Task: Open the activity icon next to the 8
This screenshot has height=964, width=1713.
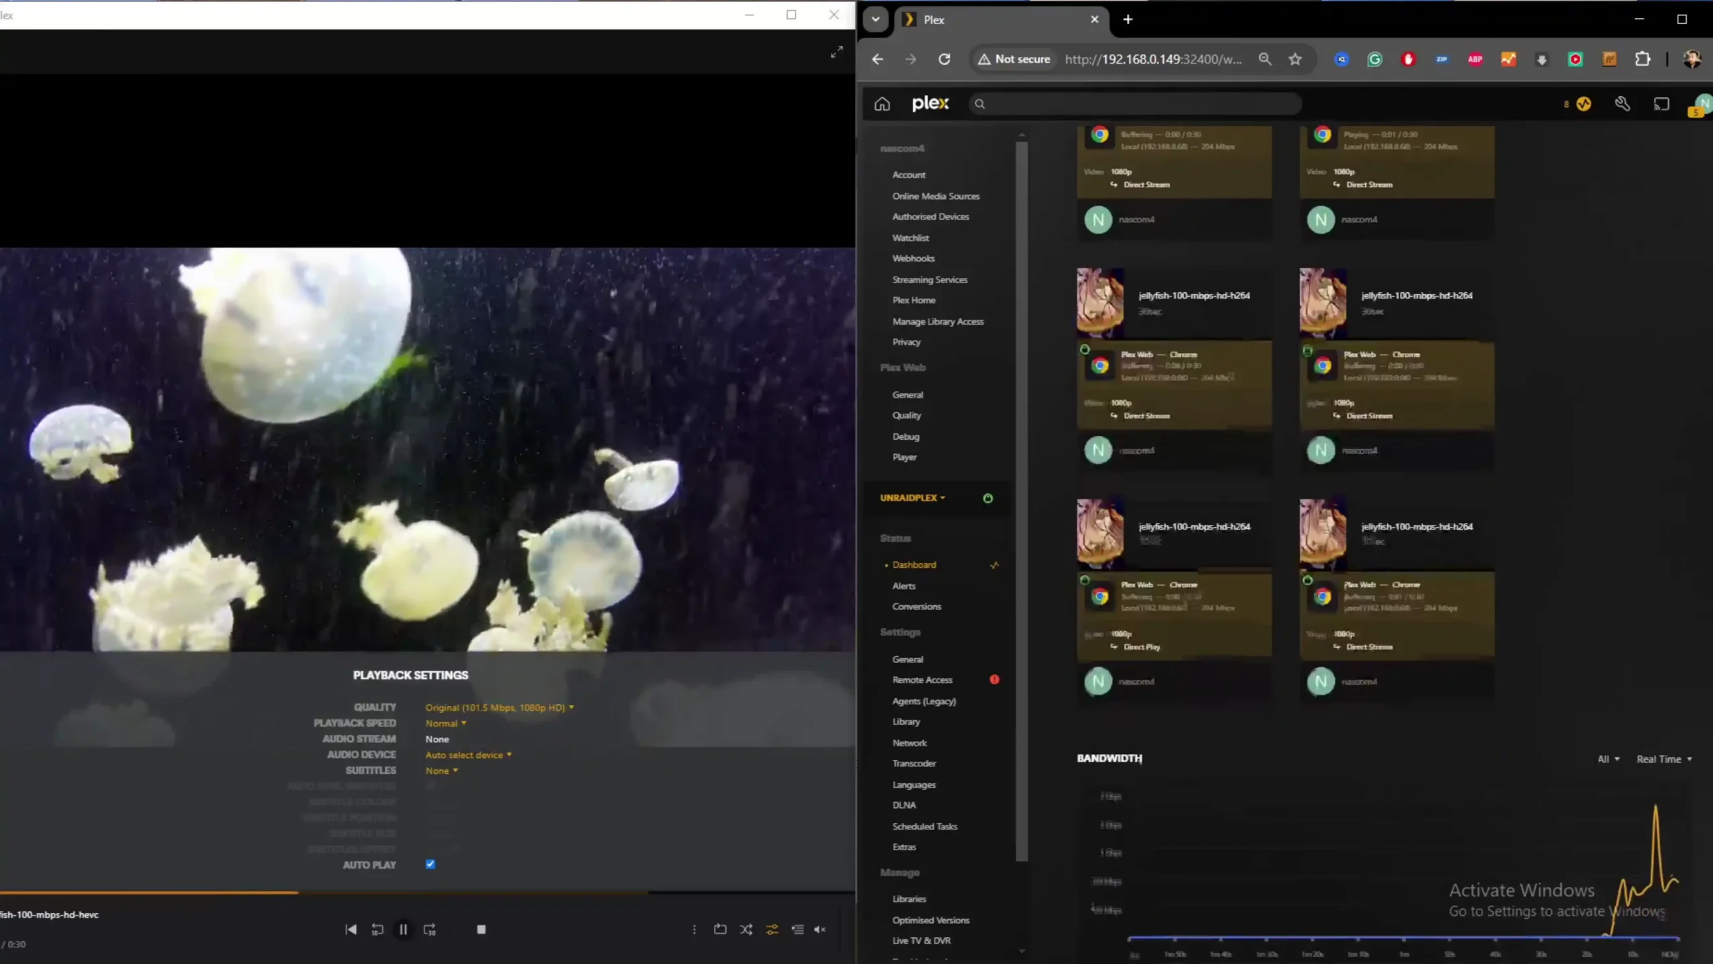Action: (1584, 104)
